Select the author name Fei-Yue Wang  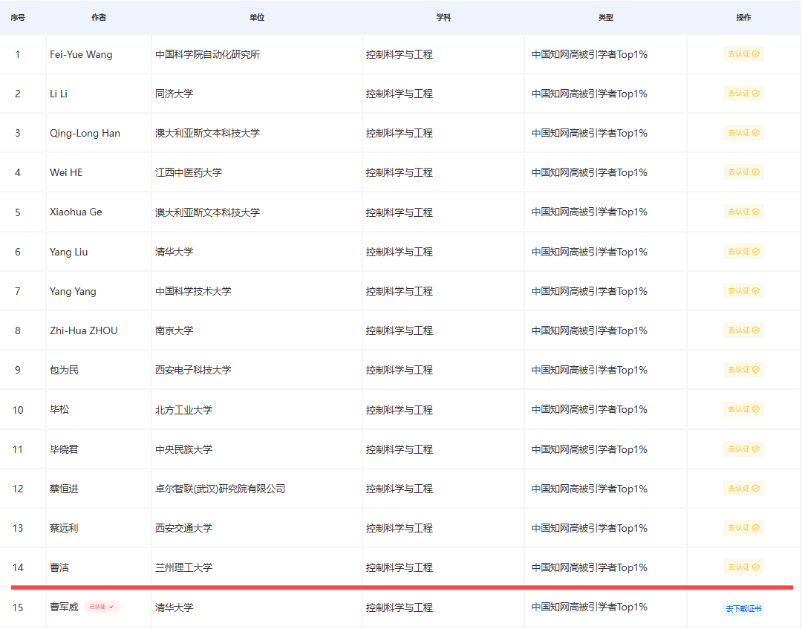81,54
